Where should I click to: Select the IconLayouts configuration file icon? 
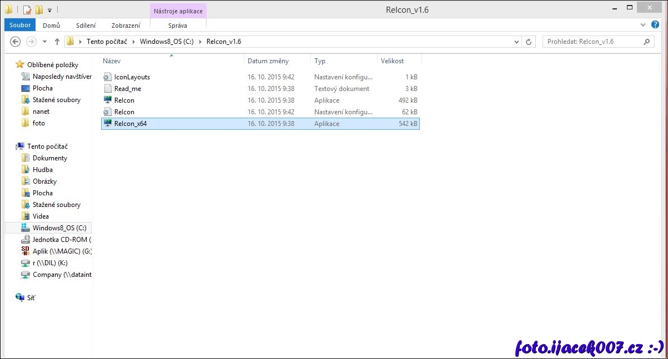click(108, 77)
